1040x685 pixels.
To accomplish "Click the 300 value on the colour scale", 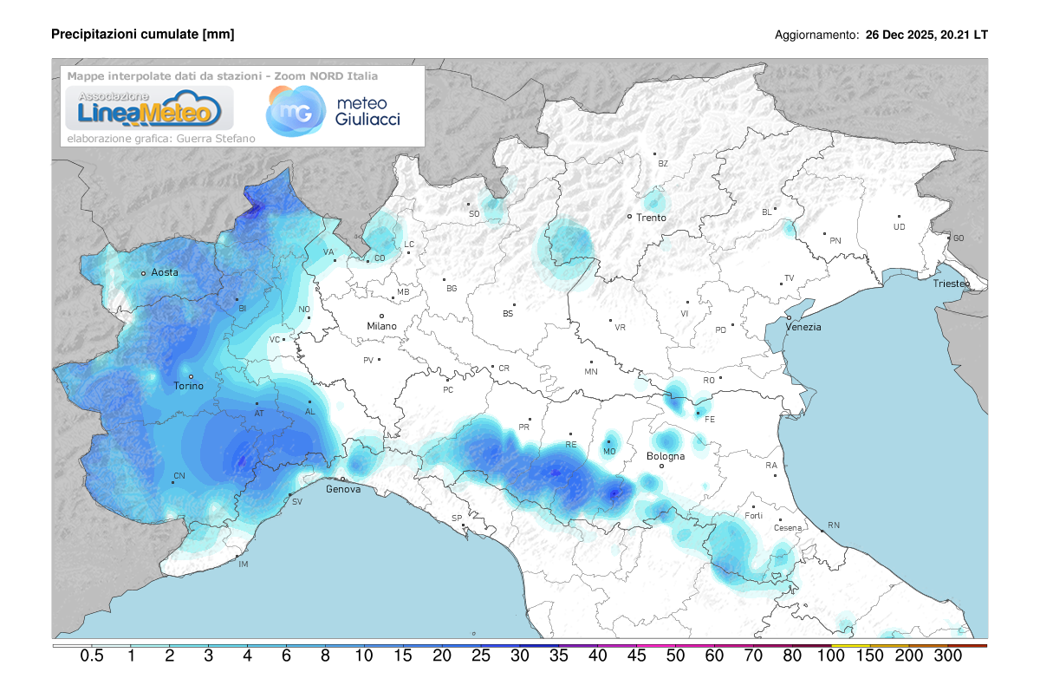I will click(x=947, y=657).
